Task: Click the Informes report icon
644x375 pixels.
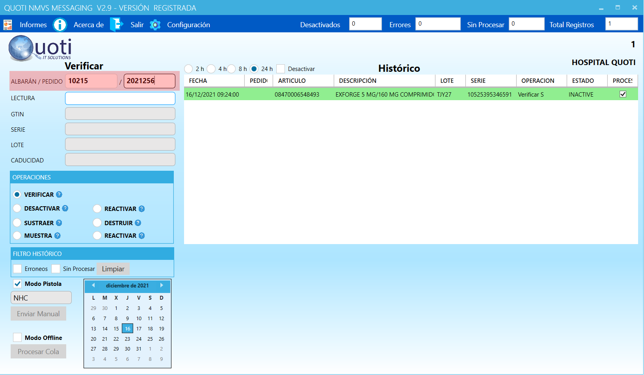Action: point(8,25)
